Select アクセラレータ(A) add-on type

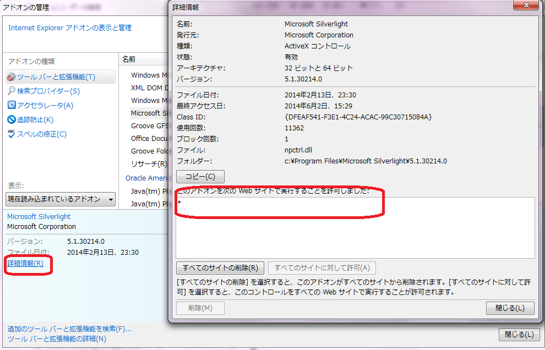coord(45,105)
